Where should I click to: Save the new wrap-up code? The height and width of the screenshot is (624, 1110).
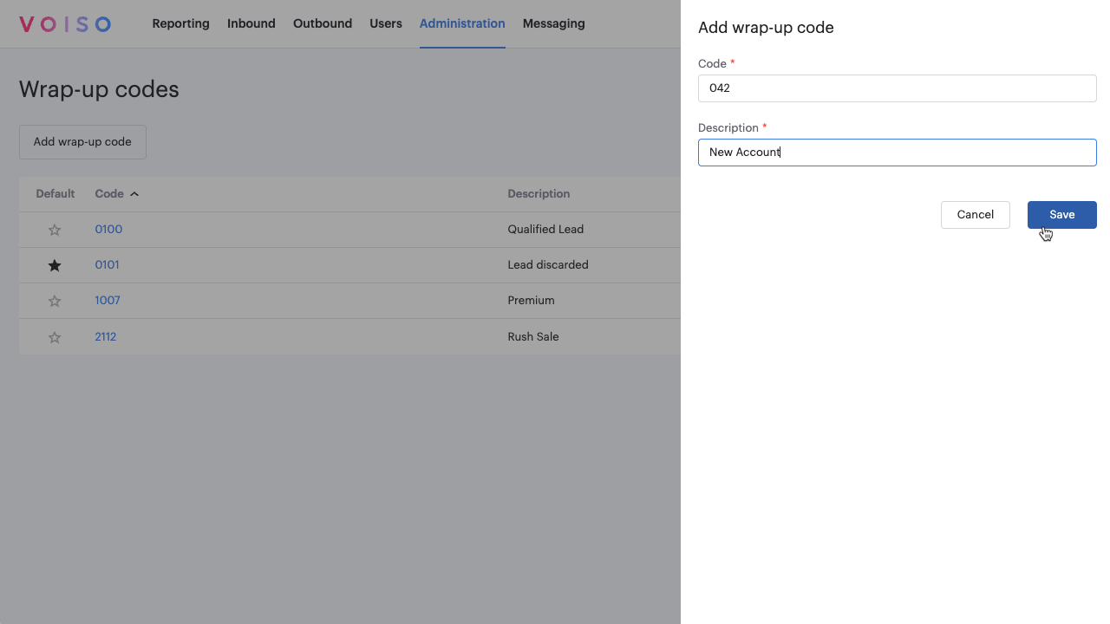(x=1061, y=215)
